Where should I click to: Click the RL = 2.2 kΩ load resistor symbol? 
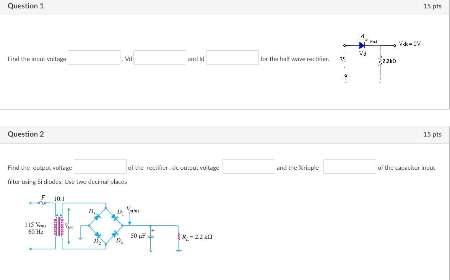click(x=178, y=236)
